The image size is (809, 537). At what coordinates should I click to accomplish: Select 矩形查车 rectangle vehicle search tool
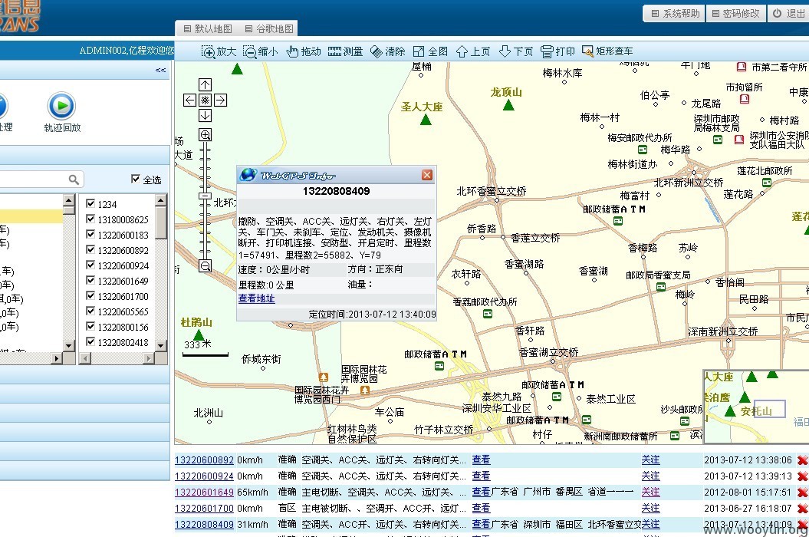[x=607, y=51]
